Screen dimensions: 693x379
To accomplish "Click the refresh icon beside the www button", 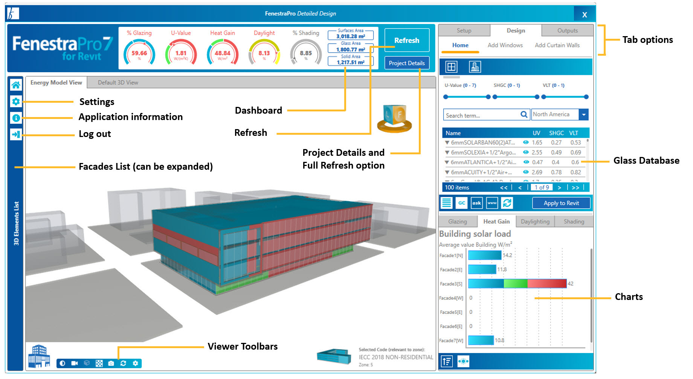I will click(507, 203).
